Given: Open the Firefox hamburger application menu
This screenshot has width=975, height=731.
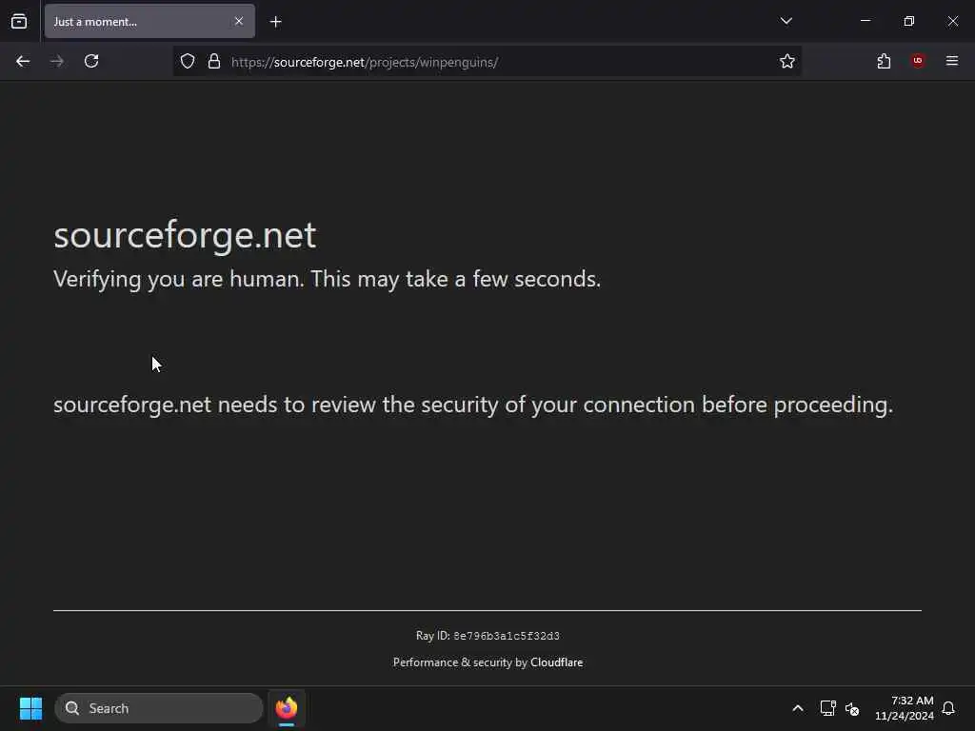Looking at the screenshot, I should click(x=952, y=61).
